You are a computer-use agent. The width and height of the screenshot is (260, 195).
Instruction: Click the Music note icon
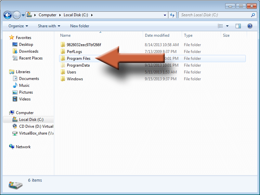click(15, 85)
